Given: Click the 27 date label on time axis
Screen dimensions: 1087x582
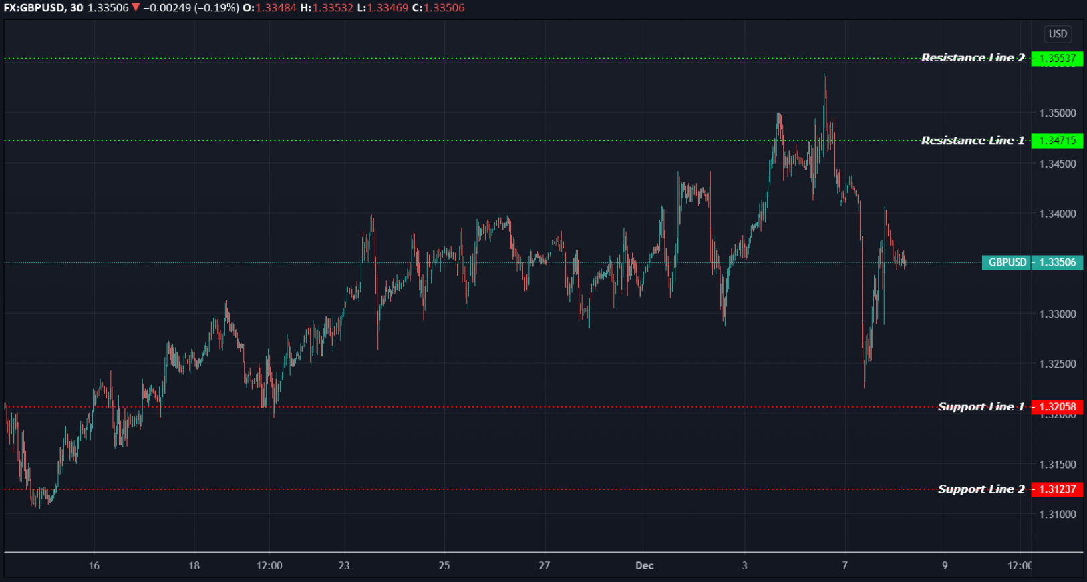Looking at the screenshot, I should [x=545, y=566].
